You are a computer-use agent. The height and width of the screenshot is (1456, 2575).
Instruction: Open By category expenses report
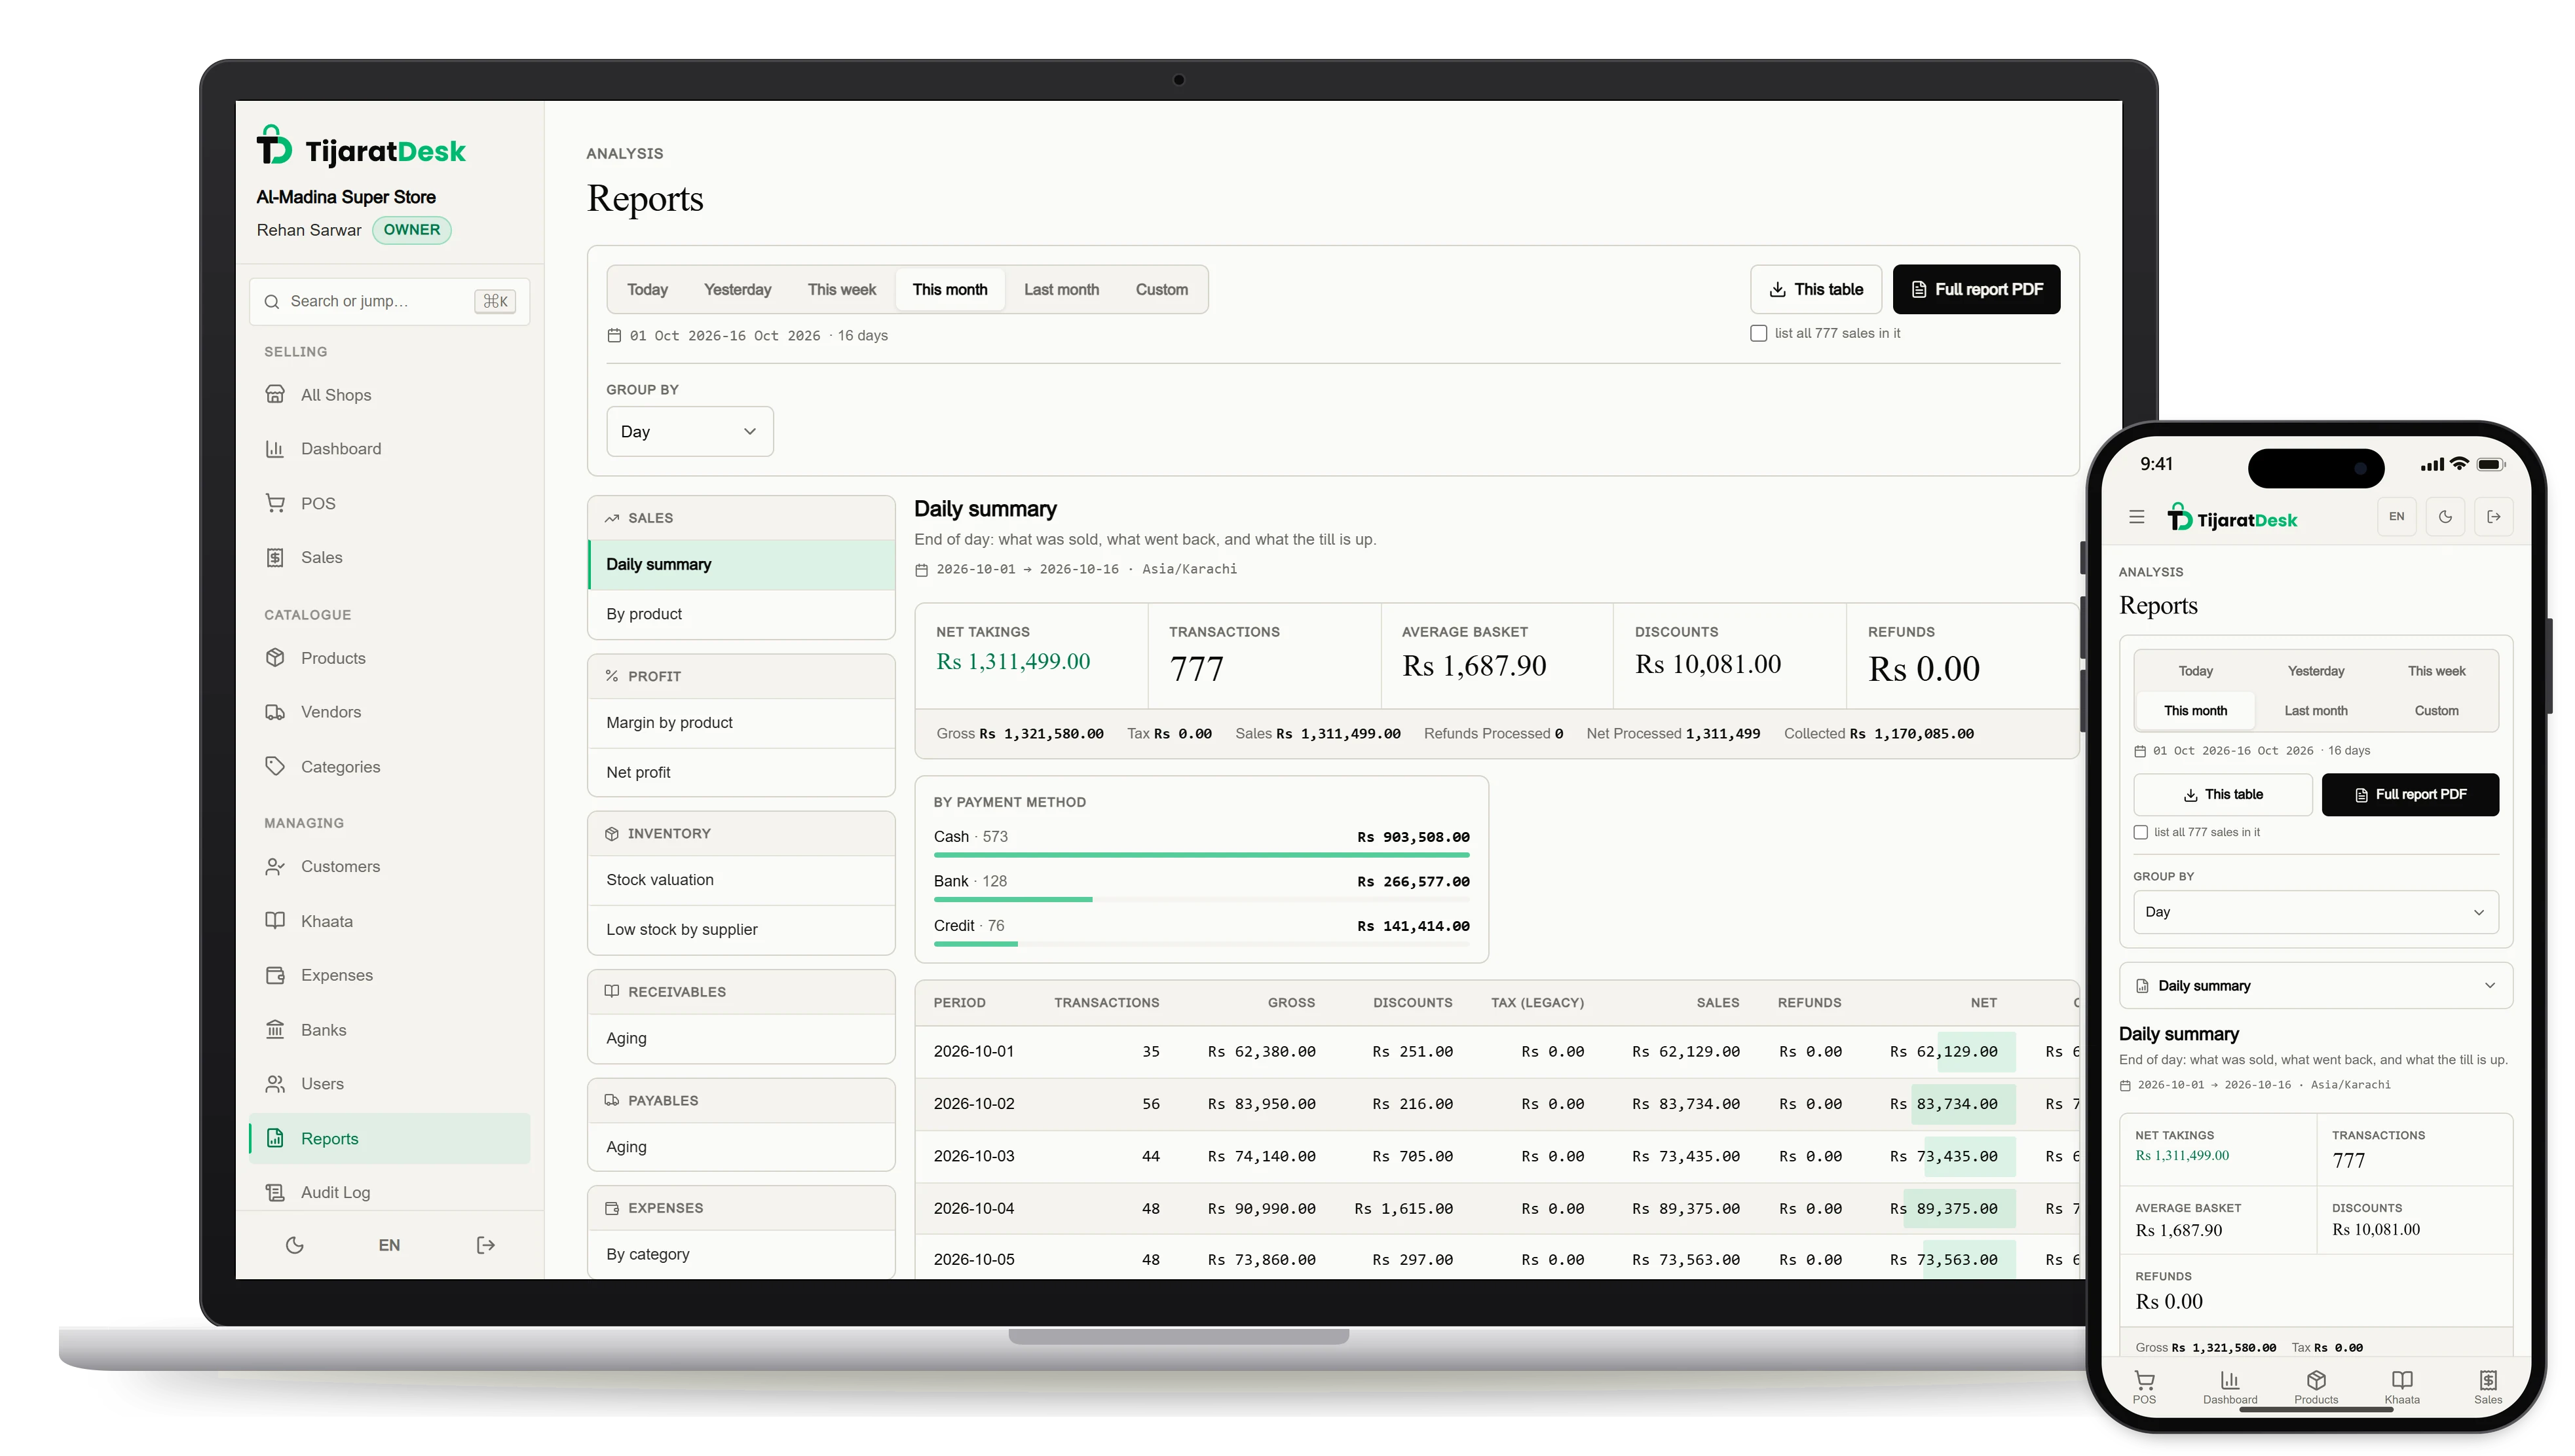click(742, 1255)
